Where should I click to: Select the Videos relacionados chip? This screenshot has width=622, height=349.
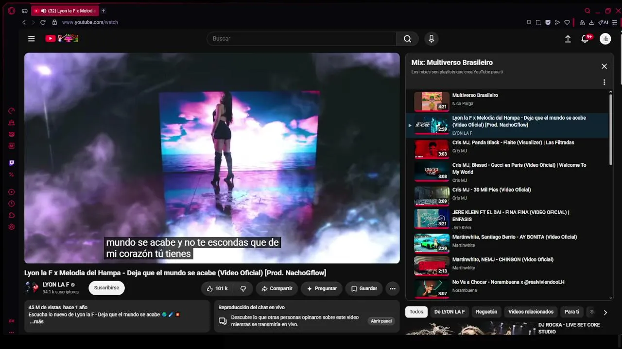[x=531, y=312]
